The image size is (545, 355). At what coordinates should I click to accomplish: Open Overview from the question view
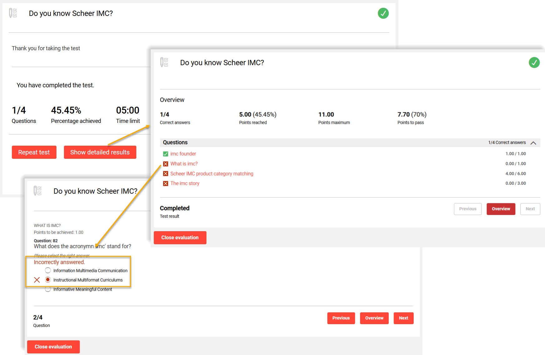[374, 318]
